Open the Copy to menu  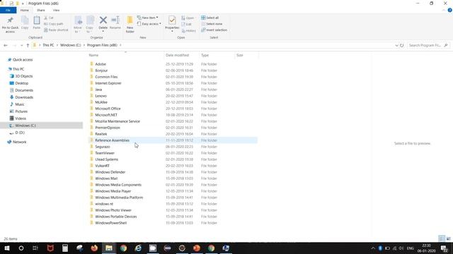pos(90,25)
